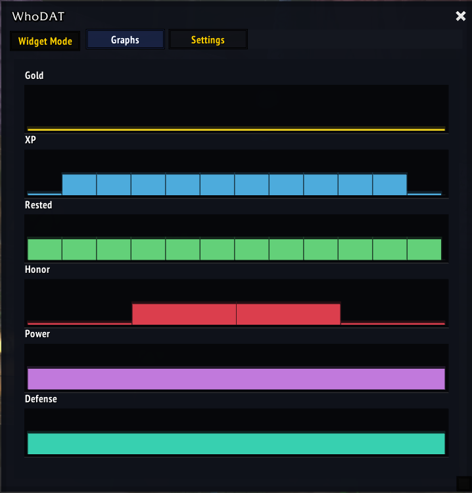The height and width of the screenshot is (493, 472).
Task: Click the leftmost green Rested bar
Action: 45,249
